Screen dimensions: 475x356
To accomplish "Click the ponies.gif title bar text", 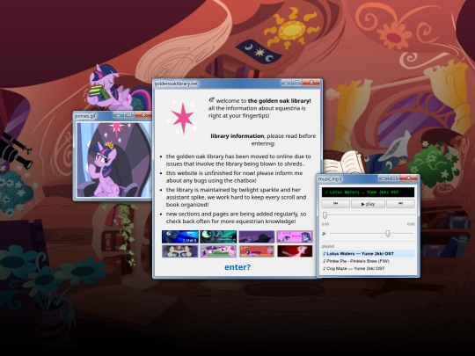I will 85,116.
